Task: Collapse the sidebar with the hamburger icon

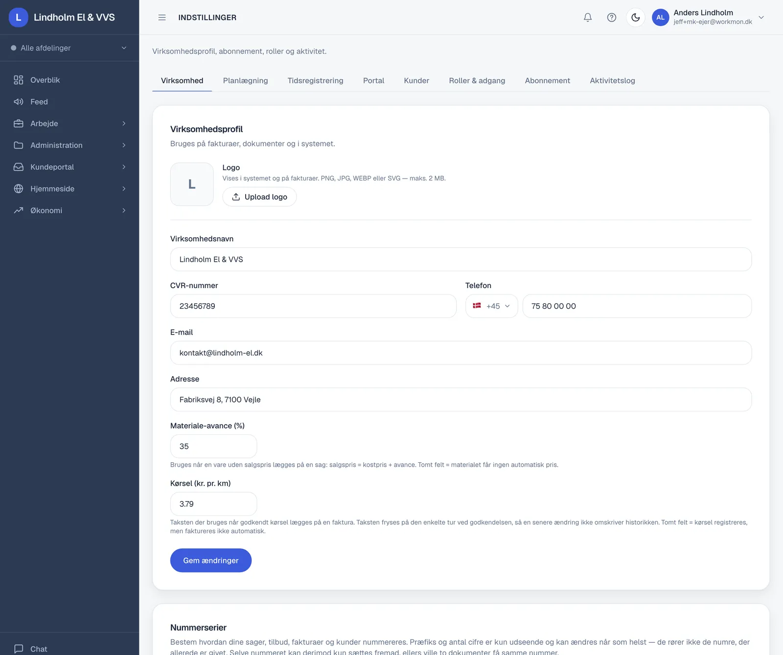Action: [162, 18]
